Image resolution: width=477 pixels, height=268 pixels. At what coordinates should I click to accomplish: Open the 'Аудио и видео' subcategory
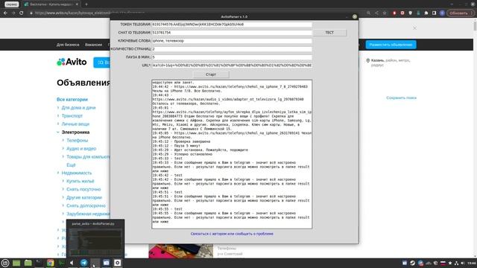[81, 149]
